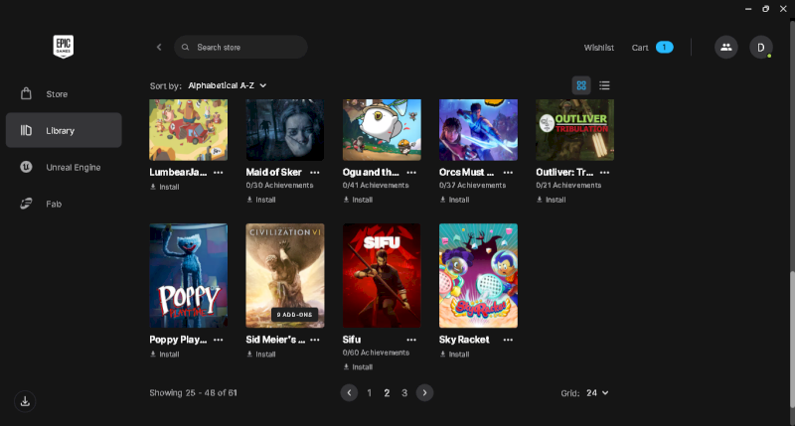Go to previous page arrow
Screen dimensions: 795x426
(349, 392)
